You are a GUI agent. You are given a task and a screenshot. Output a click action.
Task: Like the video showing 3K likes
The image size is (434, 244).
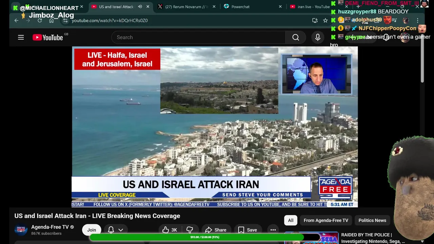(170, 230)
